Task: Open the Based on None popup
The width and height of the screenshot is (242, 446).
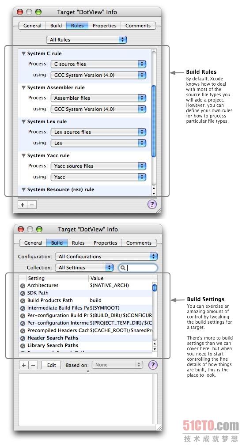Action: (x=117, y=365)
